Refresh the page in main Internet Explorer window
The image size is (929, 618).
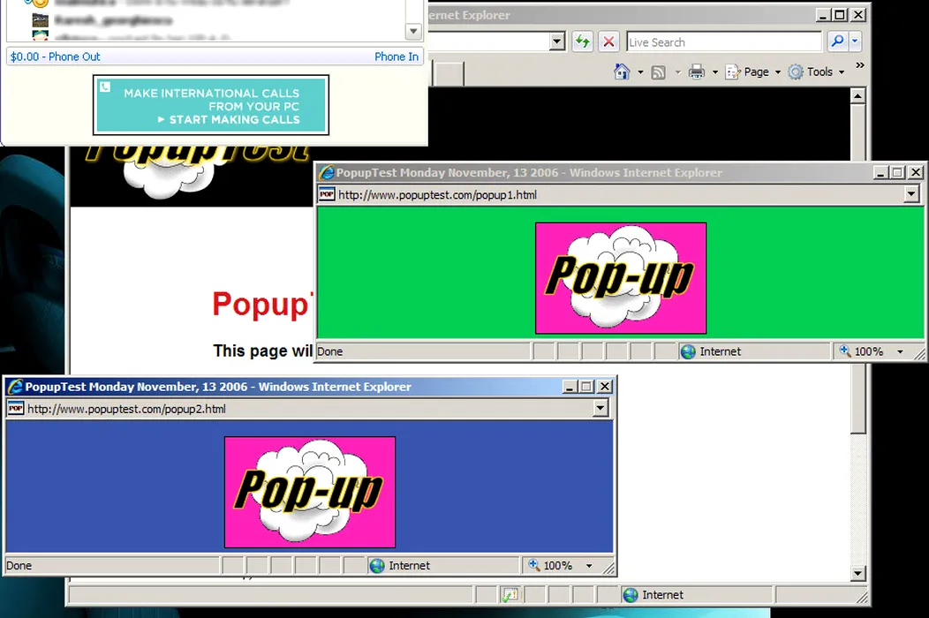tap(583, 41)
